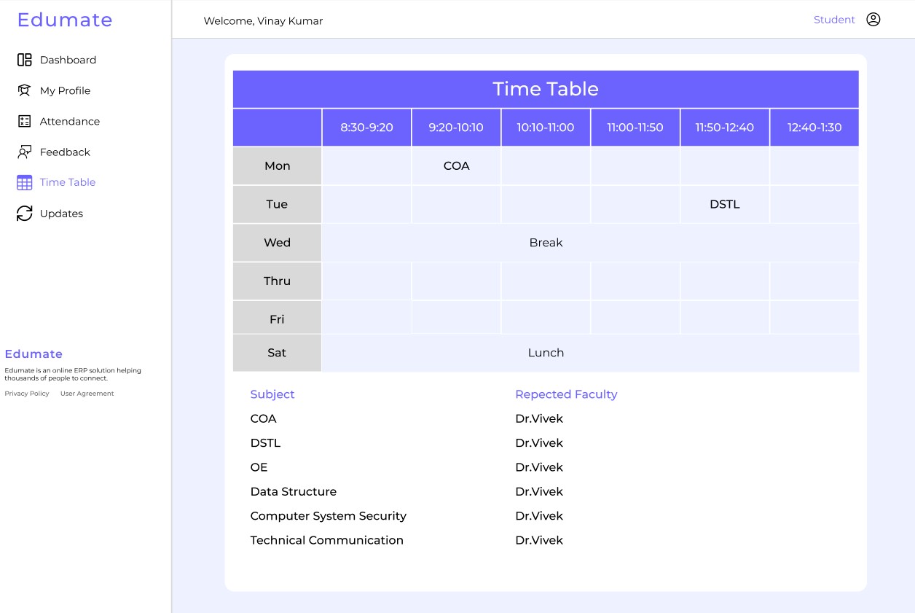Click COA in the subject list
The height and width of the screenshot is (613, 915).
[x=263, y=418]
